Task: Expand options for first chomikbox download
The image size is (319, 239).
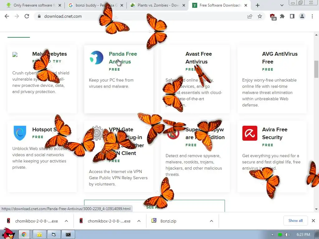Action: [66, 221]
